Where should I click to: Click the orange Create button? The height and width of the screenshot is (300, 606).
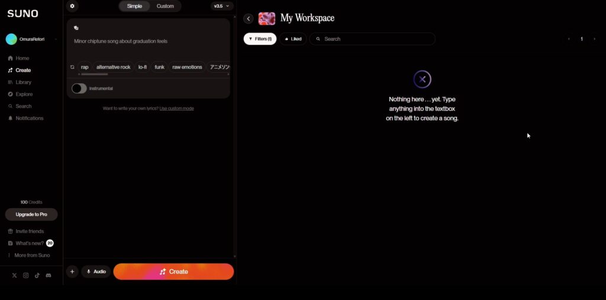173,272
